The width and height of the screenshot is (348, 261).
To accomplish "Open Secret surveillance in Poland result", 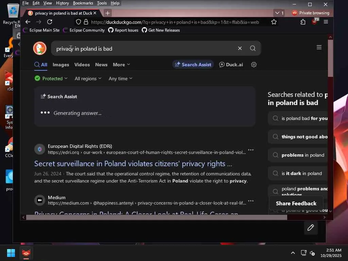I will point(133,164).
